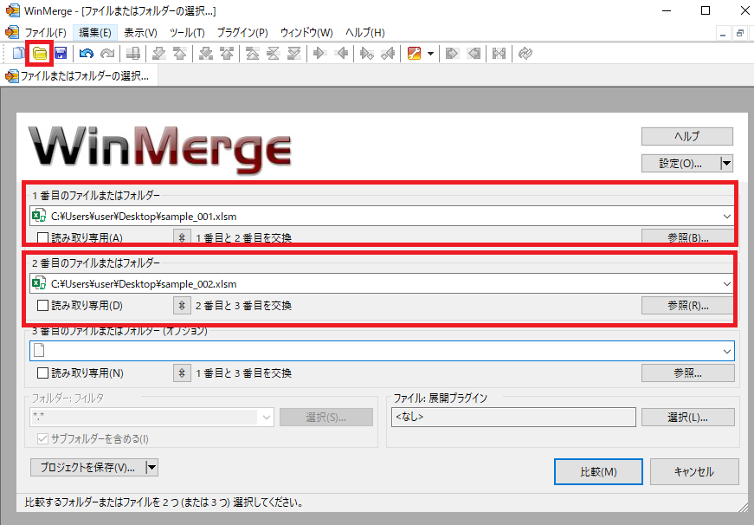Open the プラグイン(P) menu
The height and width of the screenshot is (525, 754).
click(242, 33)
